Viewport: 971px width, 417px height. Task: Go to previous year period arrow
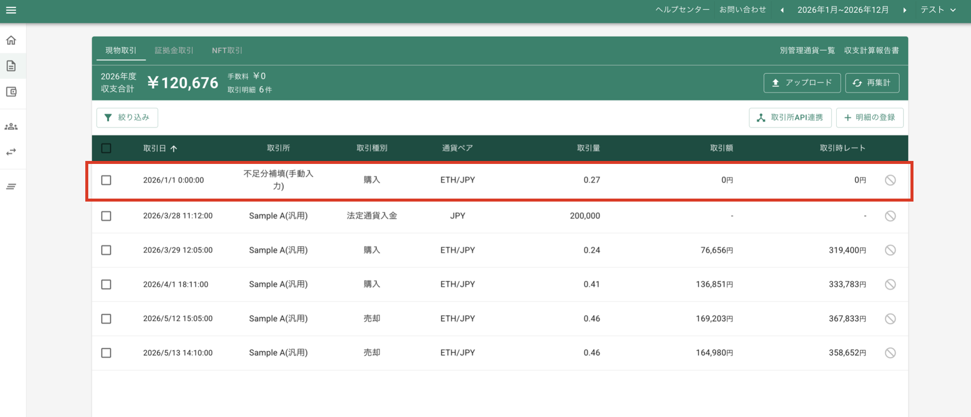[x=782, y=10]
